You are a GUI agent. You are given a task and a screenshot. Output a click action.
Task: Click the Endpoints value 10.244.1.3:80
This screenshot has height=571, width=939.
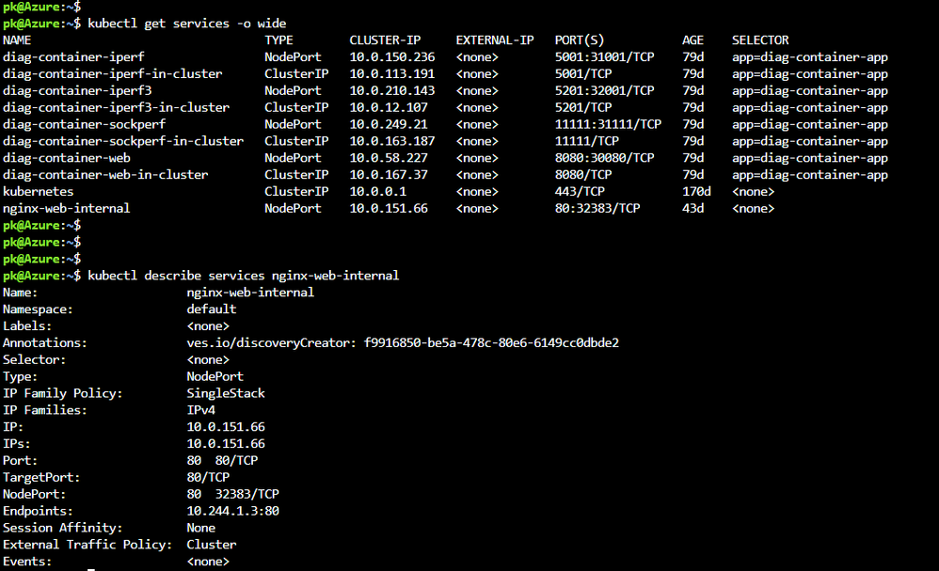[233, 511]
